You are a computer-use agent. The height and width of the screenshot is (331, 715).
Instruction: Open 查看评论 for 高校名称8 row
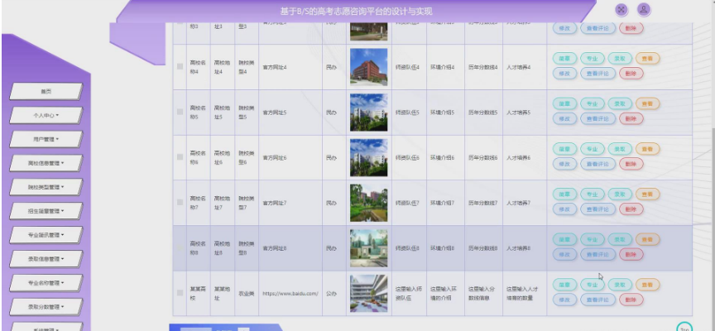point(597,254)
